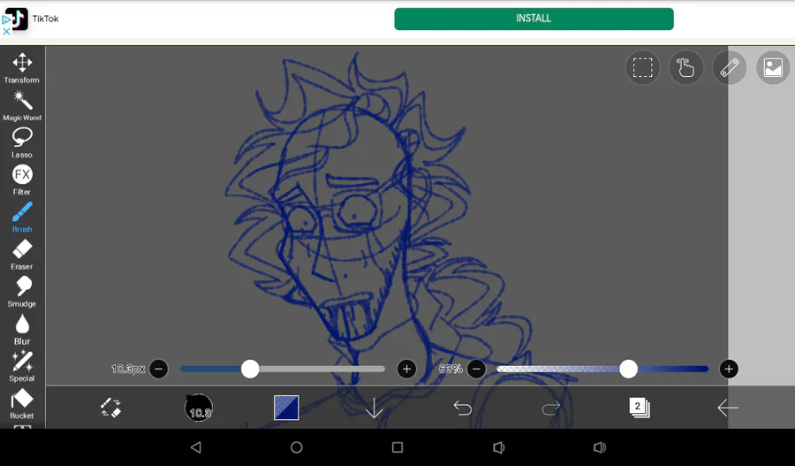
Task: Select the Smudge tool
Action: [x=22, y=292]
